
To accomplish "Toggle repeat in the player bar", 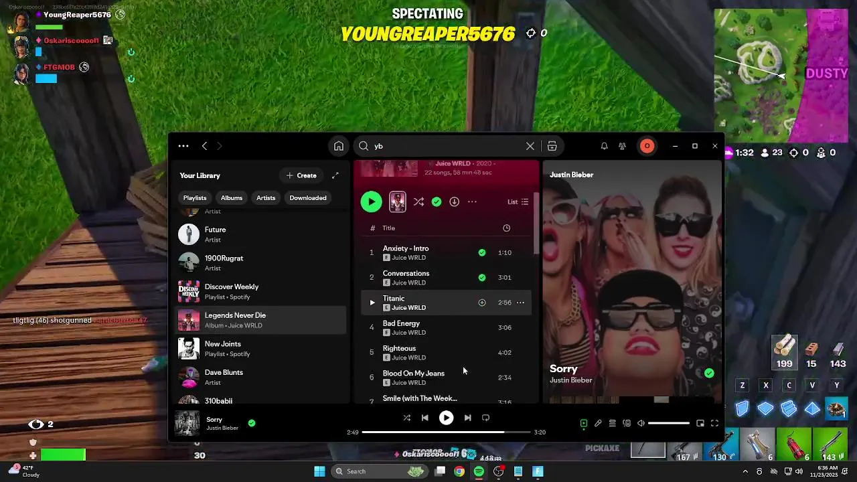I will coord(485,418).
